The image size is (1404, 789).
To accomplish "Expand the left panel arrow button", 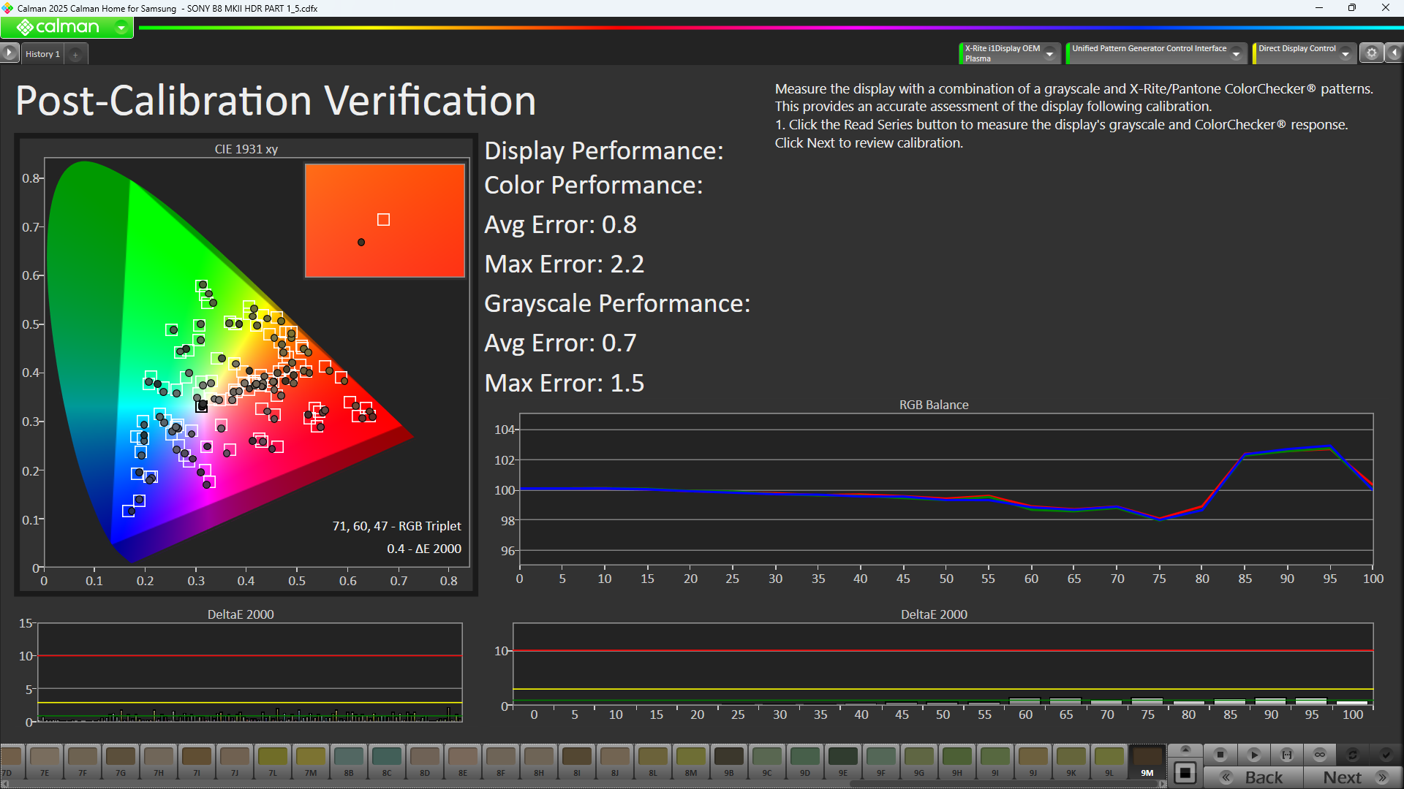I will (9, 53).
